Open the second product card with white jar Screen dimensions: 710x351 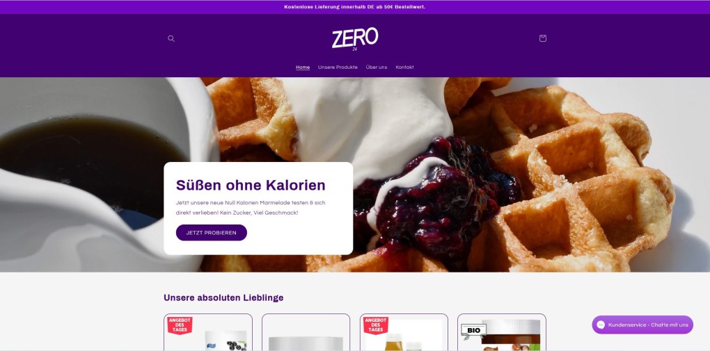click(306, 332)
